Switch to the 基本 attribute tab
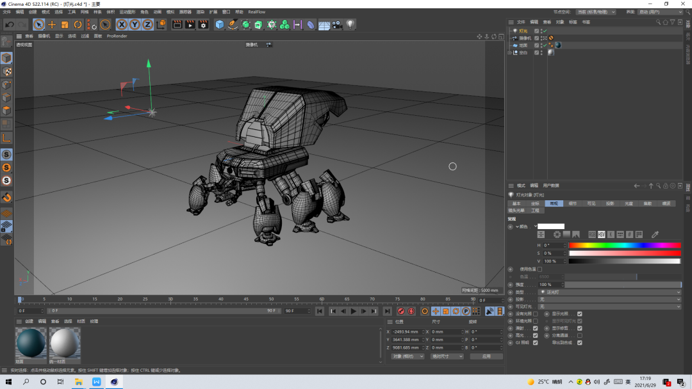This screenshot has width=692, height=389. 516,203
